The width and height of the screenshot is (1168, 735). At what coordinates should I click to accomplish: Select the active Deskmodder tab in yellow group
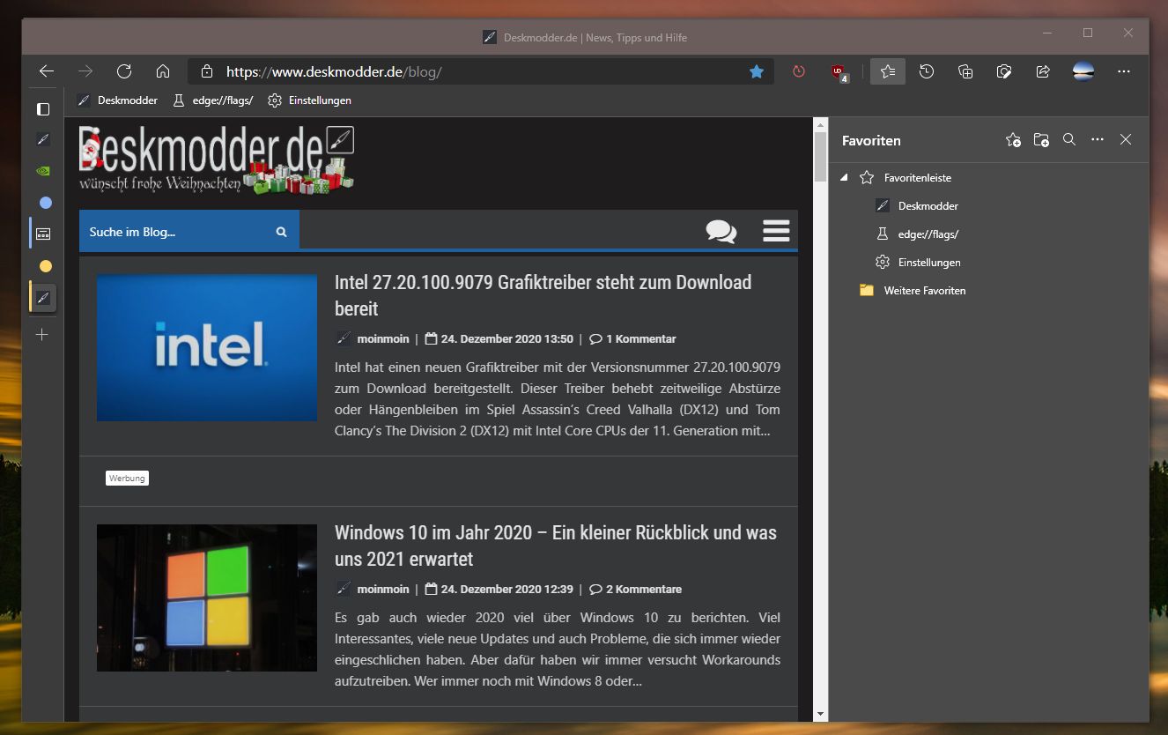[x=43, y=298]
